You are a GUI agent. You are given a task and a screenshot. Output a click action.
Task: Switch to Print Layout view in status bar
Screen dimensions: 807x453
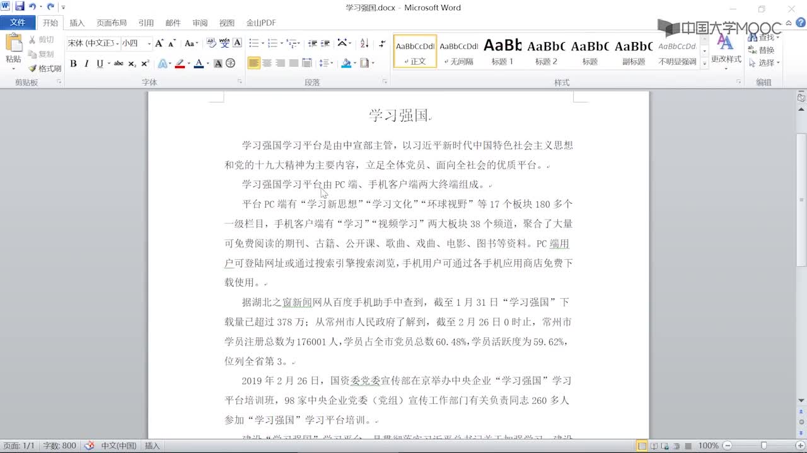point(642,446)
